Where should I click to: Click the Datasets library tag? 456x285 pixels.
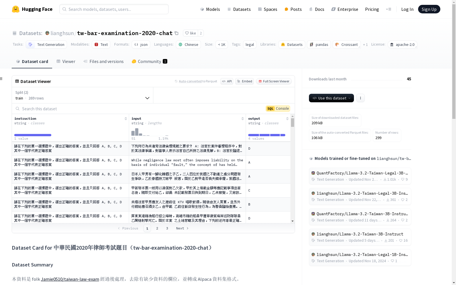(x=292, y=44)
